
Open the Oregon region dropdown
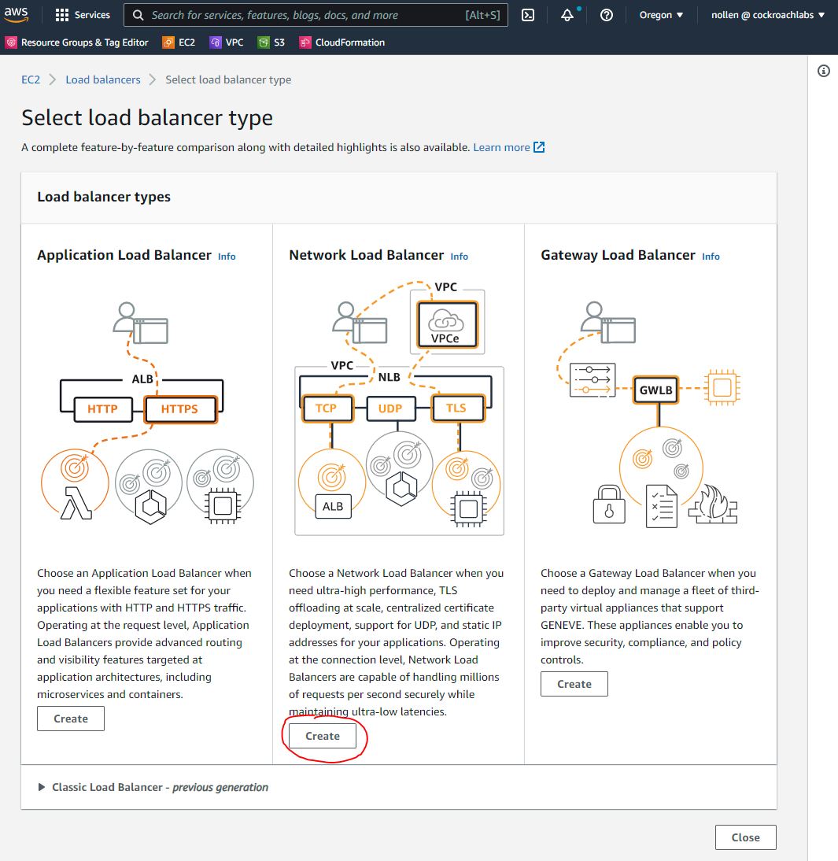tap(661, 15)
